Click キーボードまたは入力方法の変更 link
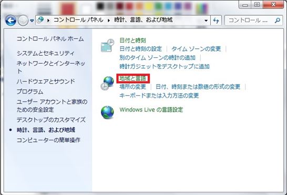The width and height of the screenshot is (287, 195). tap(159, 95)
